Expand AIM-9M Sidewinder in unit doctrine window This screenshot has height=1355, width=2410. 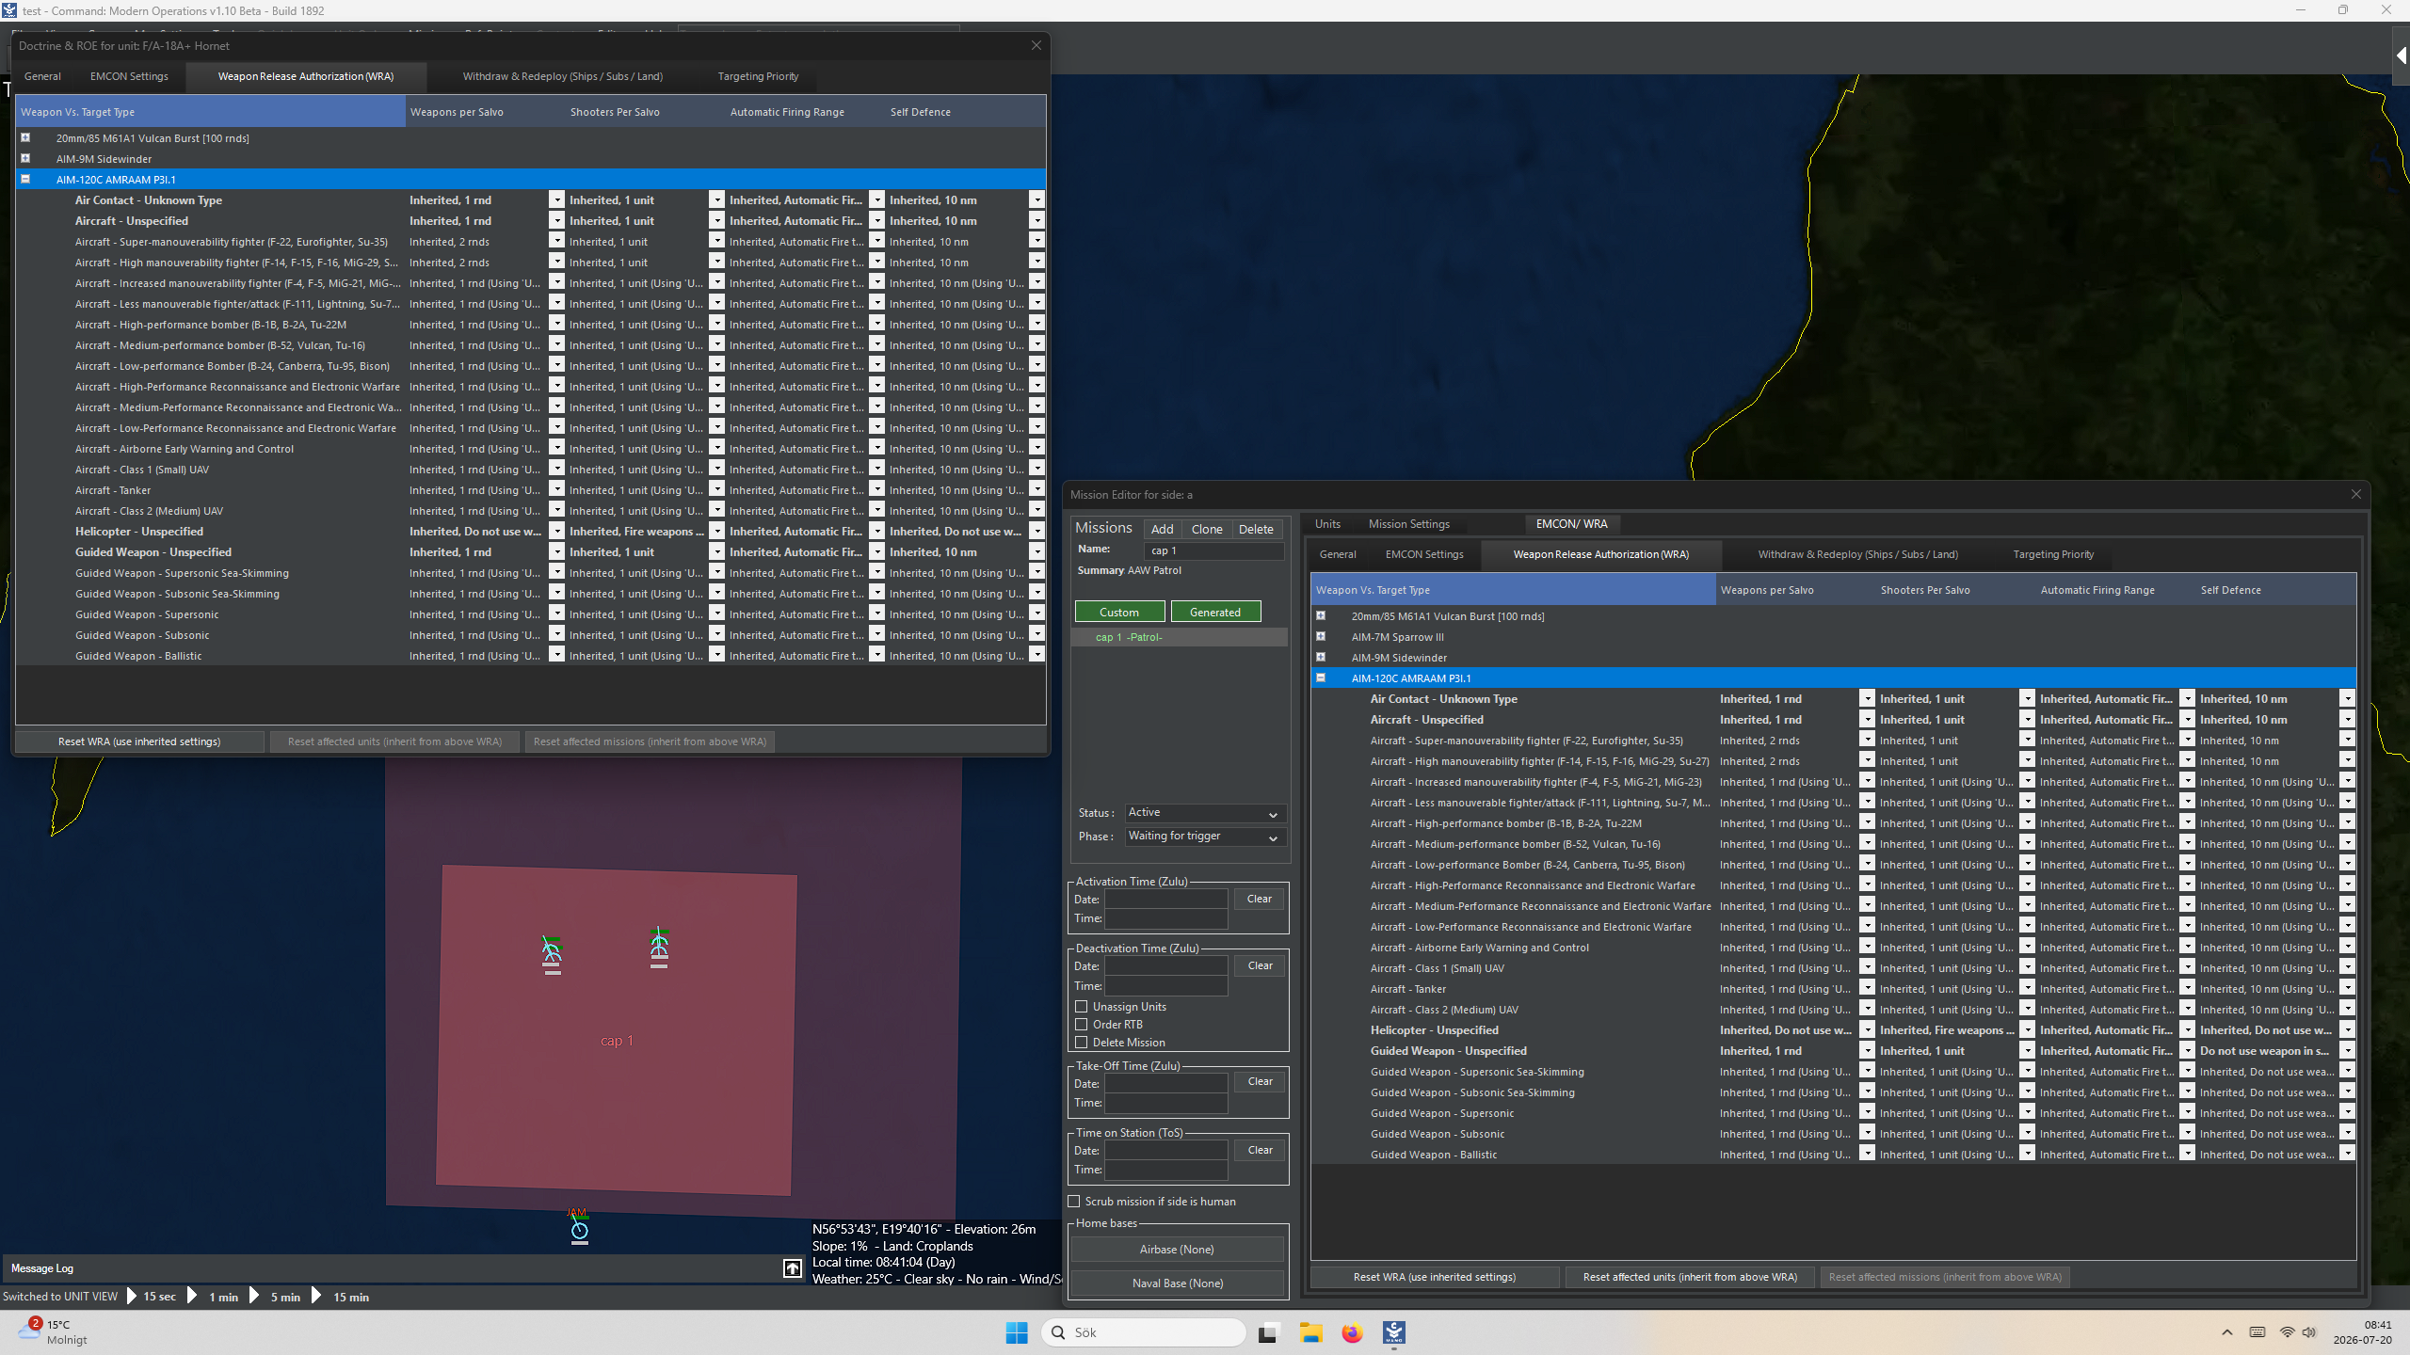coord(25,159)
